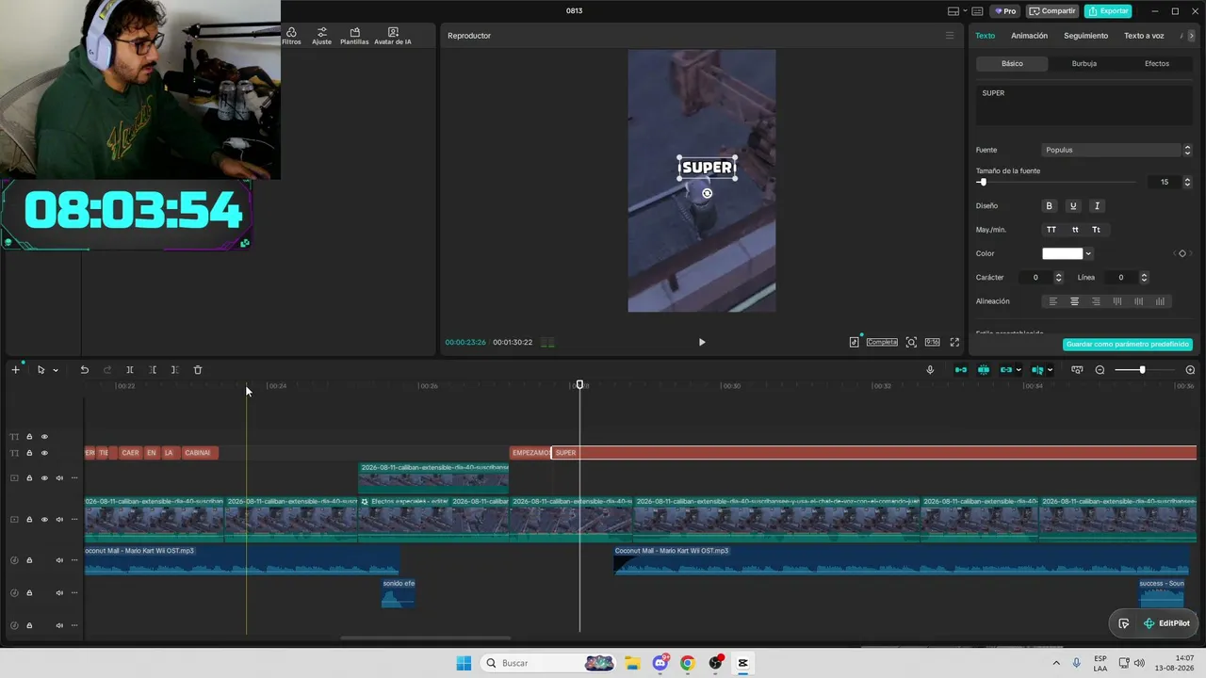Click the split clip tool icon
Screen dimensions: 1206x678
(x=130, y=370)
